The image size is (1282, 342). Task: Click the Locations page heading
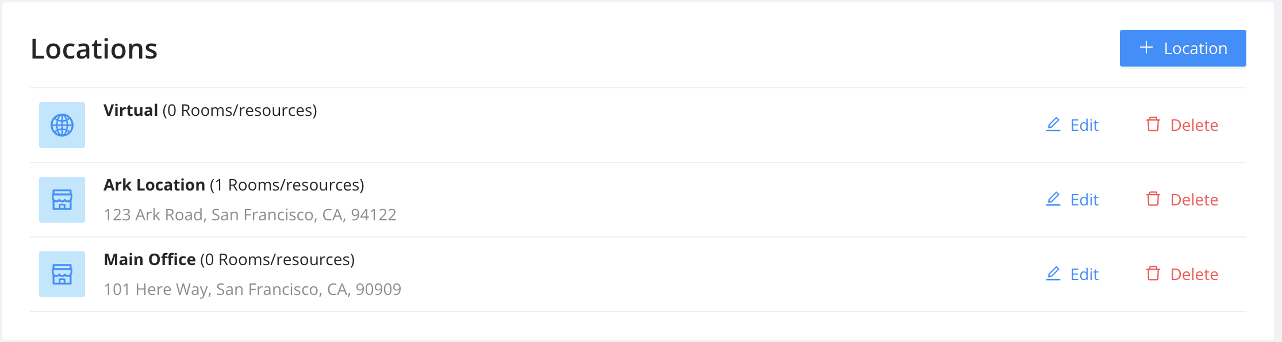(94, 49)
